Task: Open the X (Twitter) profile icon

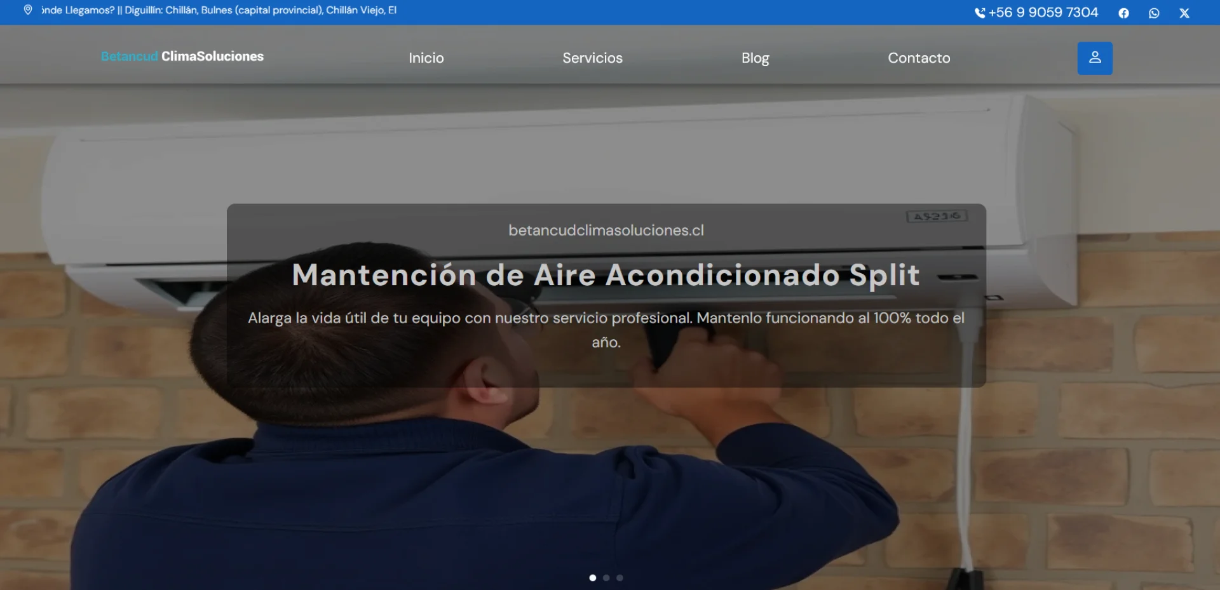Action: coord(1184,13)
